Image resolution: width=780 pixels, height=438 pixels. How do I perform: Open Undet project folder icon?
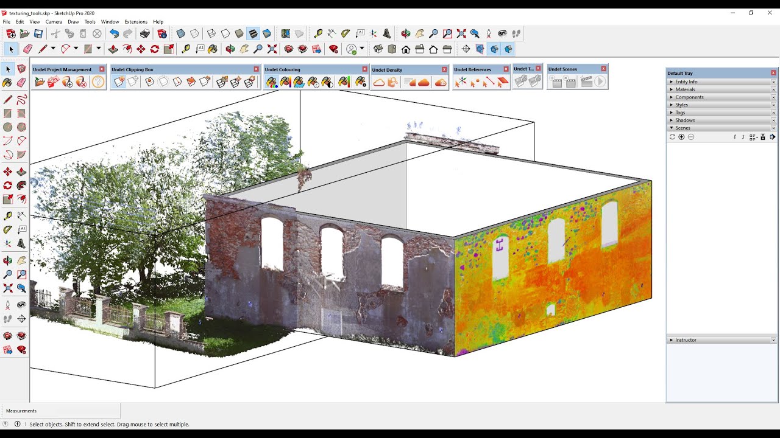tap(40, 82)
